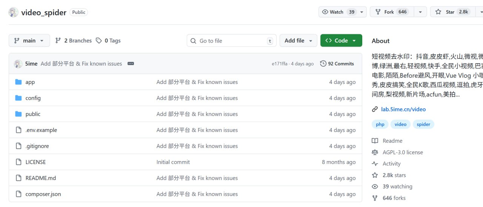
Task: Open the Initial commit message link
Action: [x=173, y=162]
